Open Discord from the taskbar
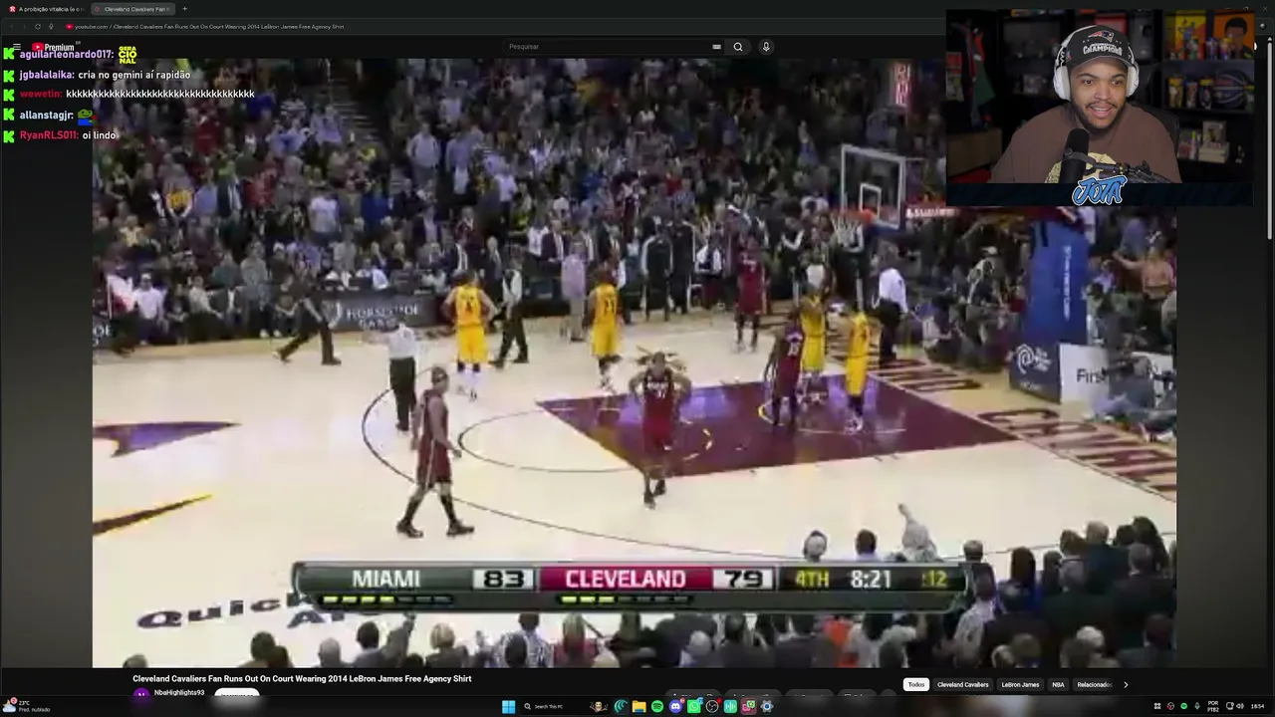The image size is (1275, 717). click(x=675, y=707)
